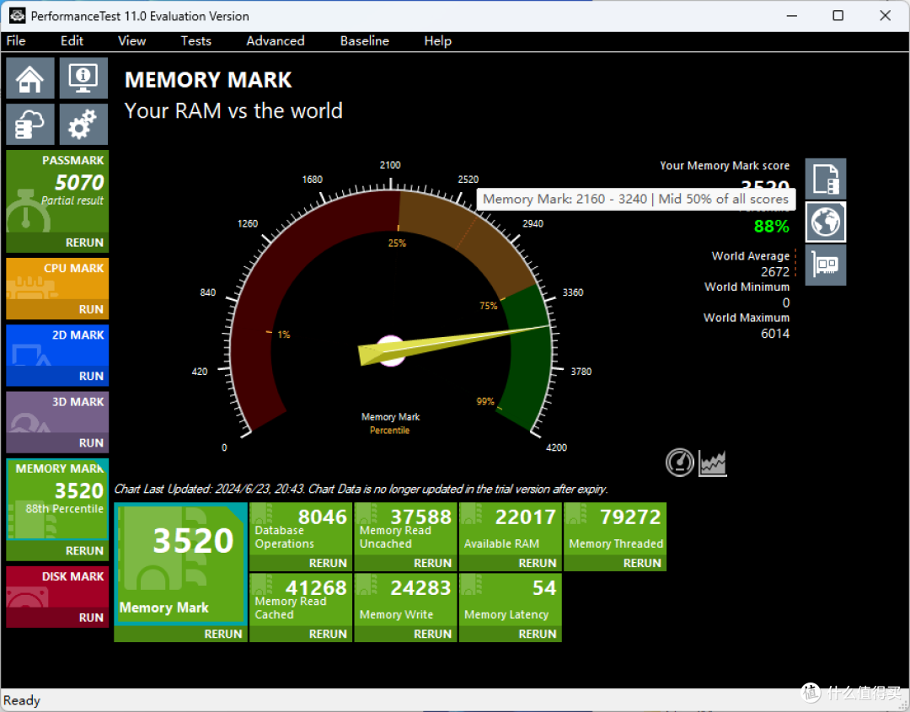Click the large 3520 Memory Mark tile
Screen dimensions: 910x712
180,564
